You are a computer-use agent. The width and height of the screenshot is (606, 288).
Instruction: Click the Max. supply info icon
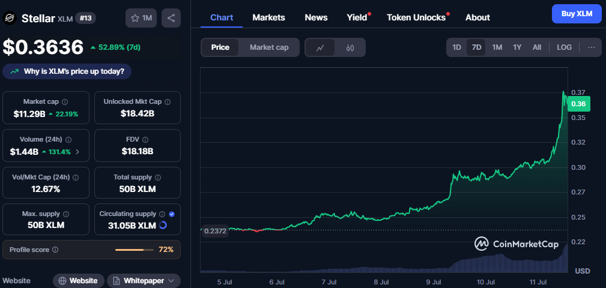pos(65,214)
